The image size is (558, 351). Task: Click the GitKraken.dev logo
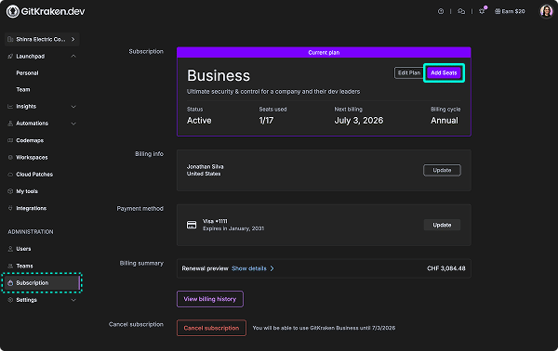[x=46, y=11]
